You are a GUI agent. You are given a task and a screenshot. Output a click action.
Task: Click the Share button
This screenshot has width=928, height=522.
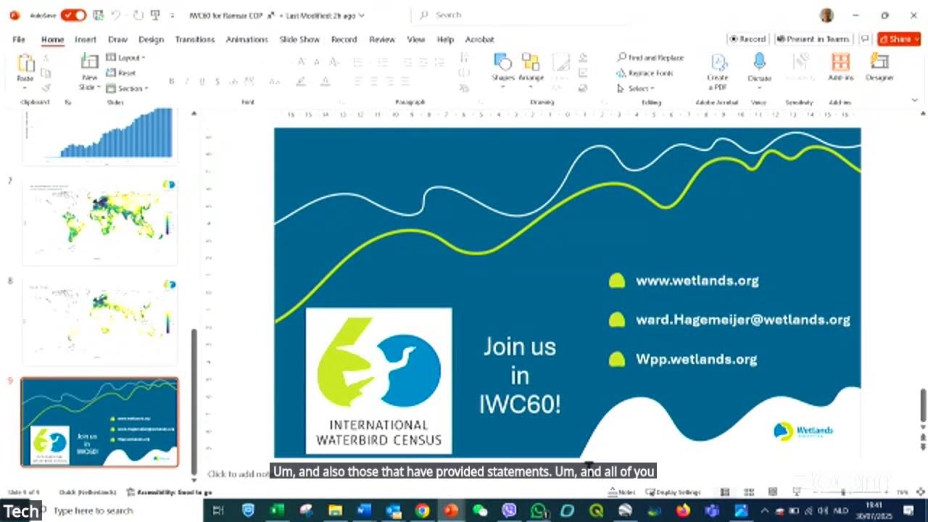pyautogui.click(x=898, y=39)
